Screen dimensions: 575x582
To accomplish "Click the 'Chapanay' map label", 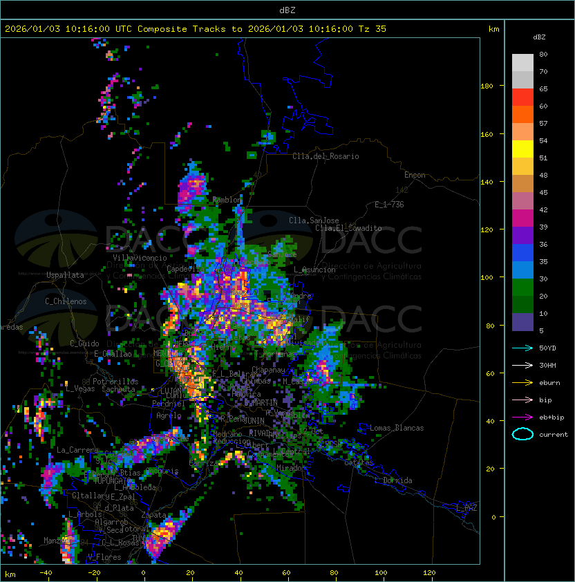I will [x=268, y=370].
